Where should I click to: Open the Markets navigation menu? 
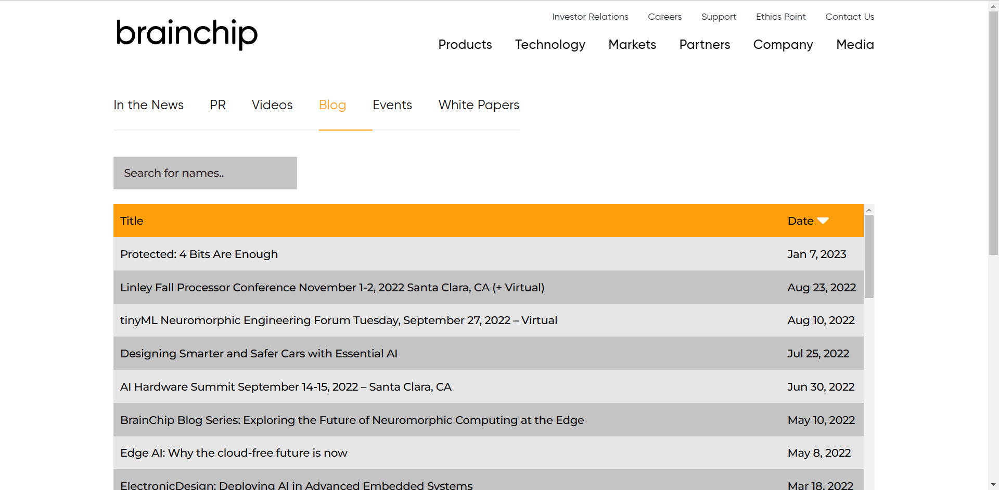632,45
